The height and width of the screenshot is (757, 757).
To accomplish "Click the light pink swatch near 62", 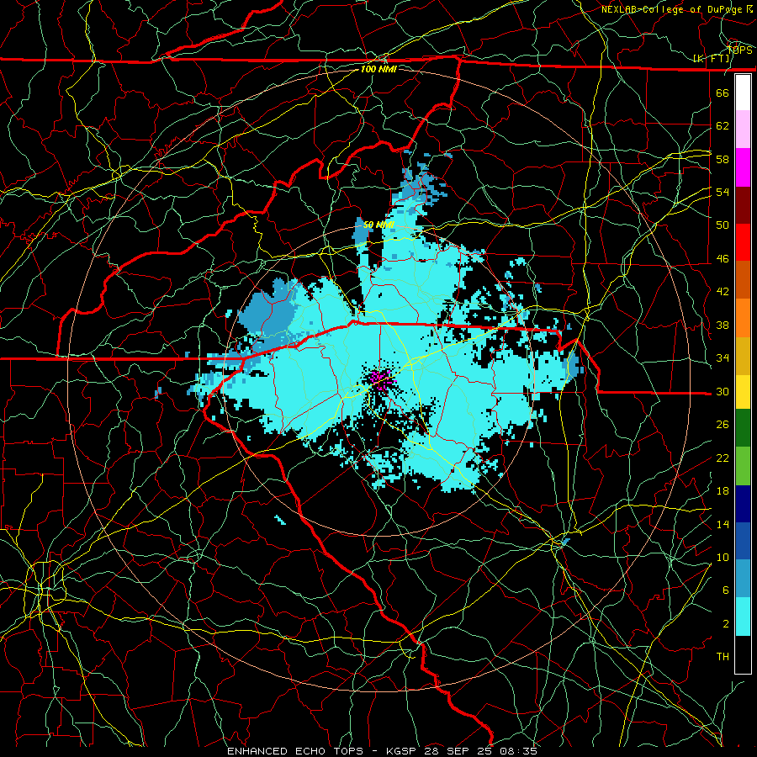I will click(x=743, y=130).
